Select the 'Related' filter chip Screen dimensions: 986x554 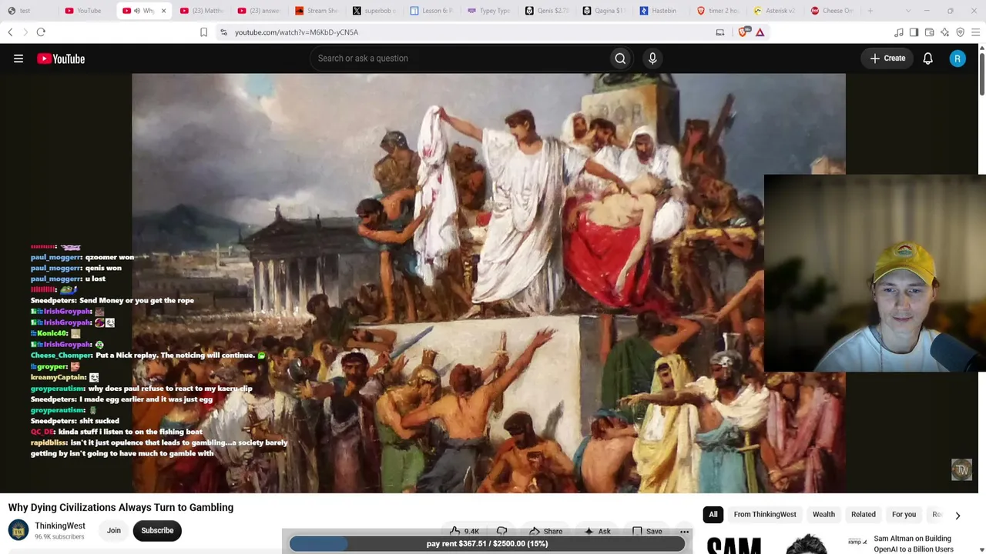(864, 515)
